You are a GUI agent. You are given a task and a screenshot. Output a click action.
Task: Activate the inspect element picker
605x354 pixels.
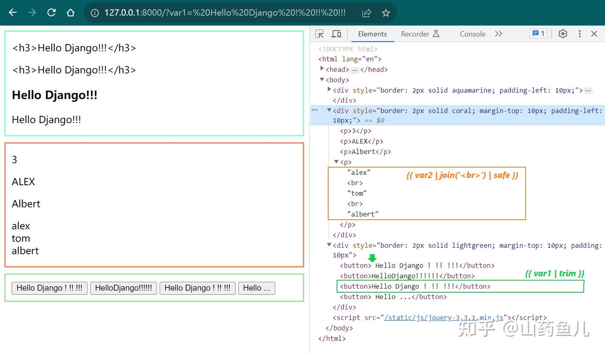pyautogui.click(x=319, y=34)
